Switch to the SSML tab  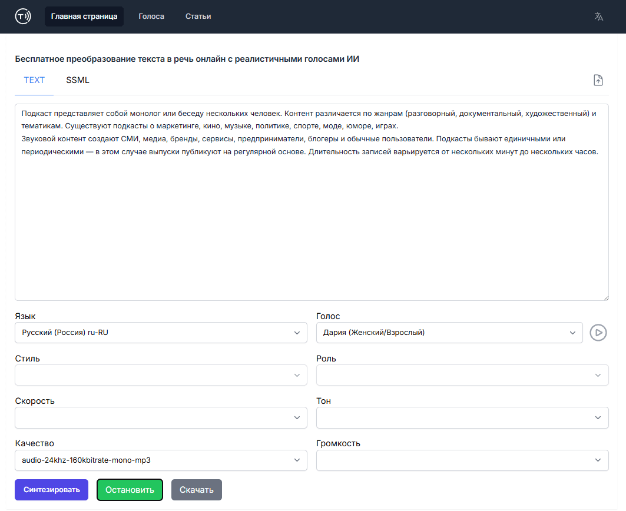(x=77, y=79)
